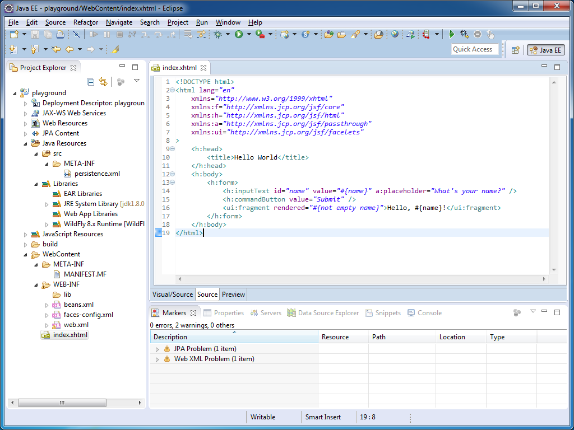Click the Open Perspective icon
Image resolution: width=574 pixels, height=430 pixels.
pyautogui.click(x=515, y=50)
